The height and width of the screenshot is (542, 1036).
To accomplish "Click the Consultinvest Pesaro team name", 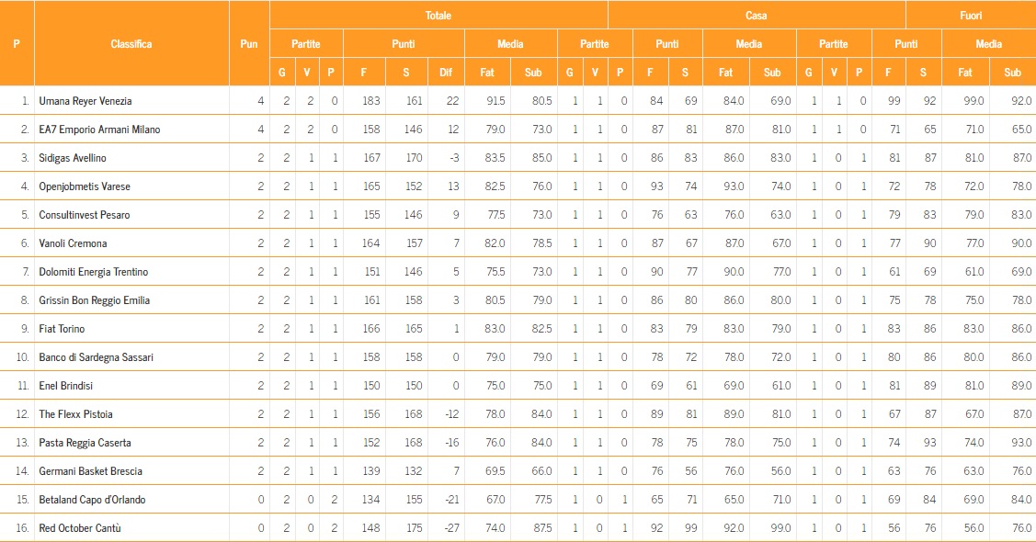I will pos(85,215).
